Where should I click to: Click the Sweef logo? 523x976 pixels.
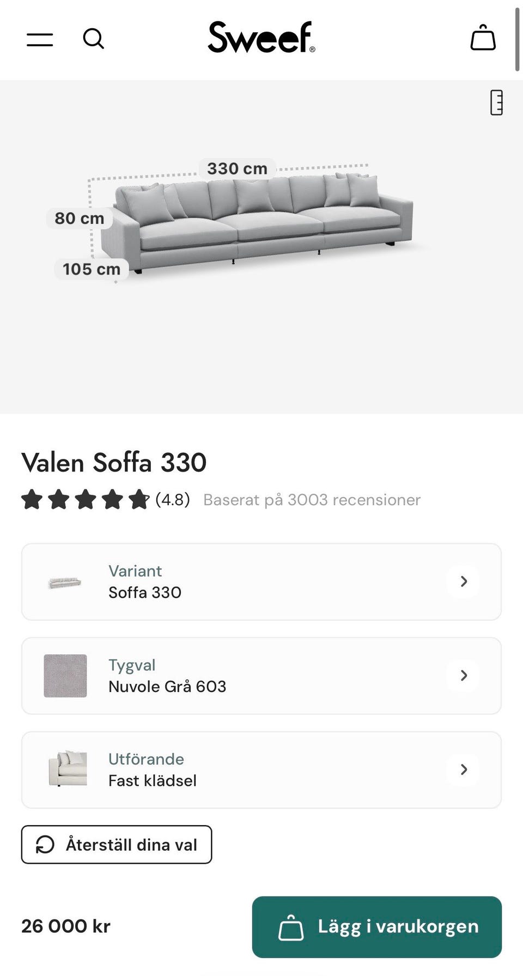click(x=261, y=38)
